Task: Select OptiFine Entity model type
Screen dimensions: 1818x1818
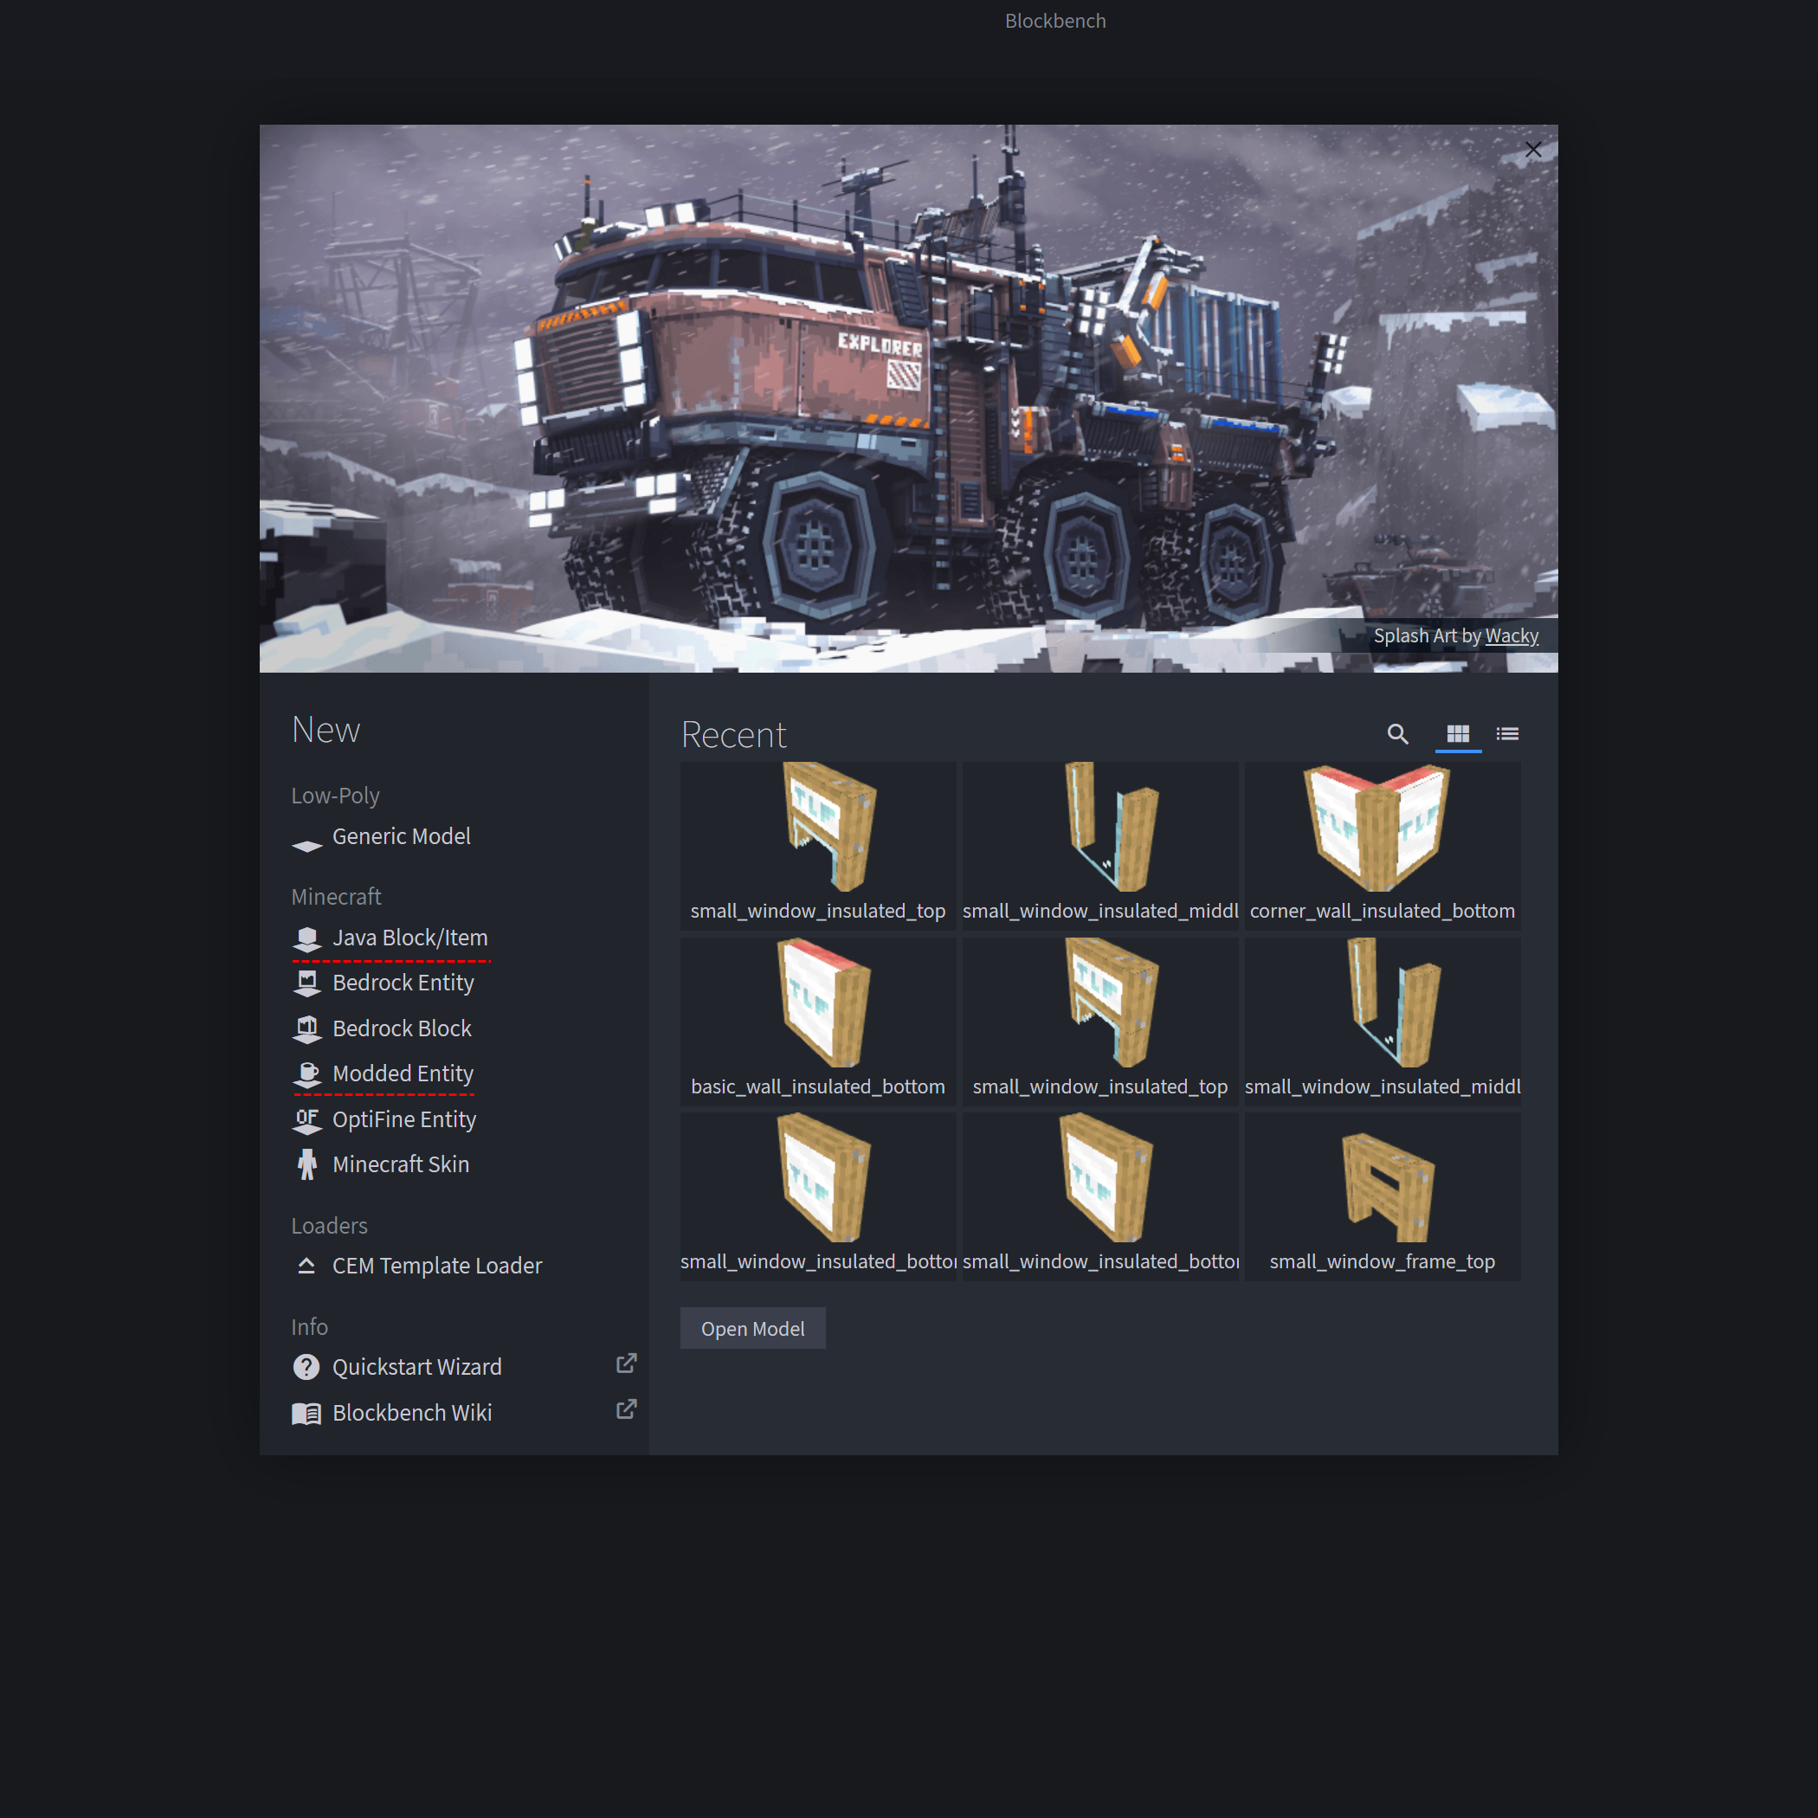Action: coord(403,1119)
